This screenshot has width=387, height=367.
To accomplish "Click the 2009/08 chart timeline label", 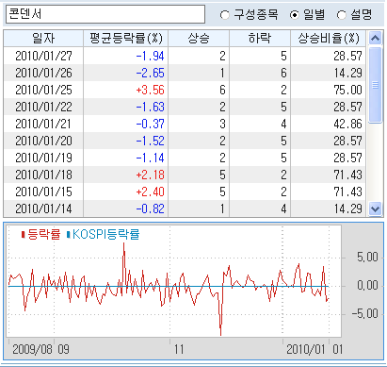I will 32,349.
